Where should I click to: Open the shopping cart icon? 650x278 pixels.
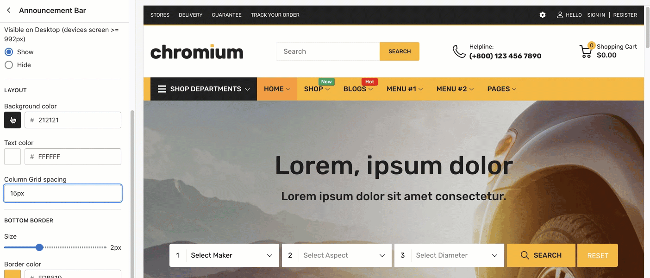click(x=586, y=51)
